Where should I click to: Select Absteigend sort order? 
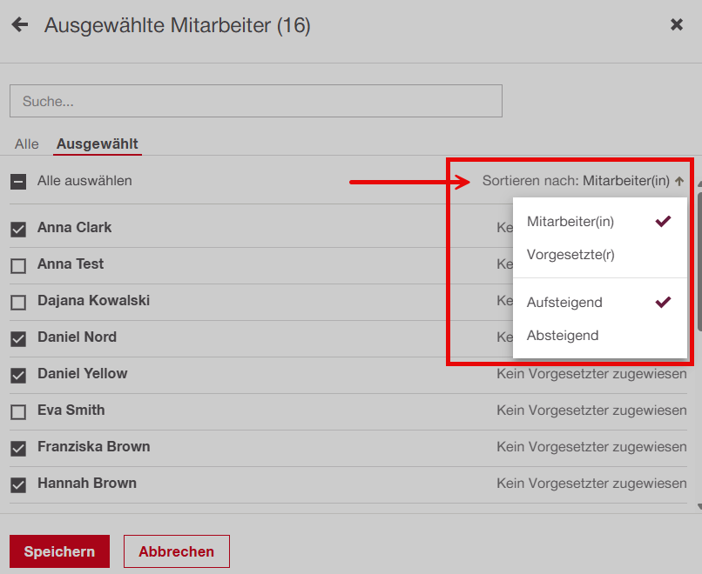point(563,336)
